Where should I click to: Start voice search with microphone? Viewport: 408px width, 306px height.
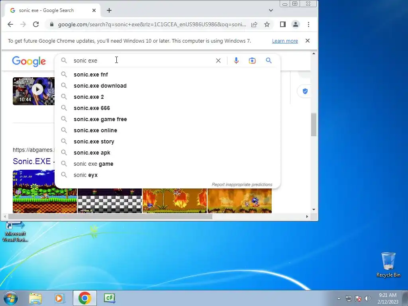[x=236, y=61]
